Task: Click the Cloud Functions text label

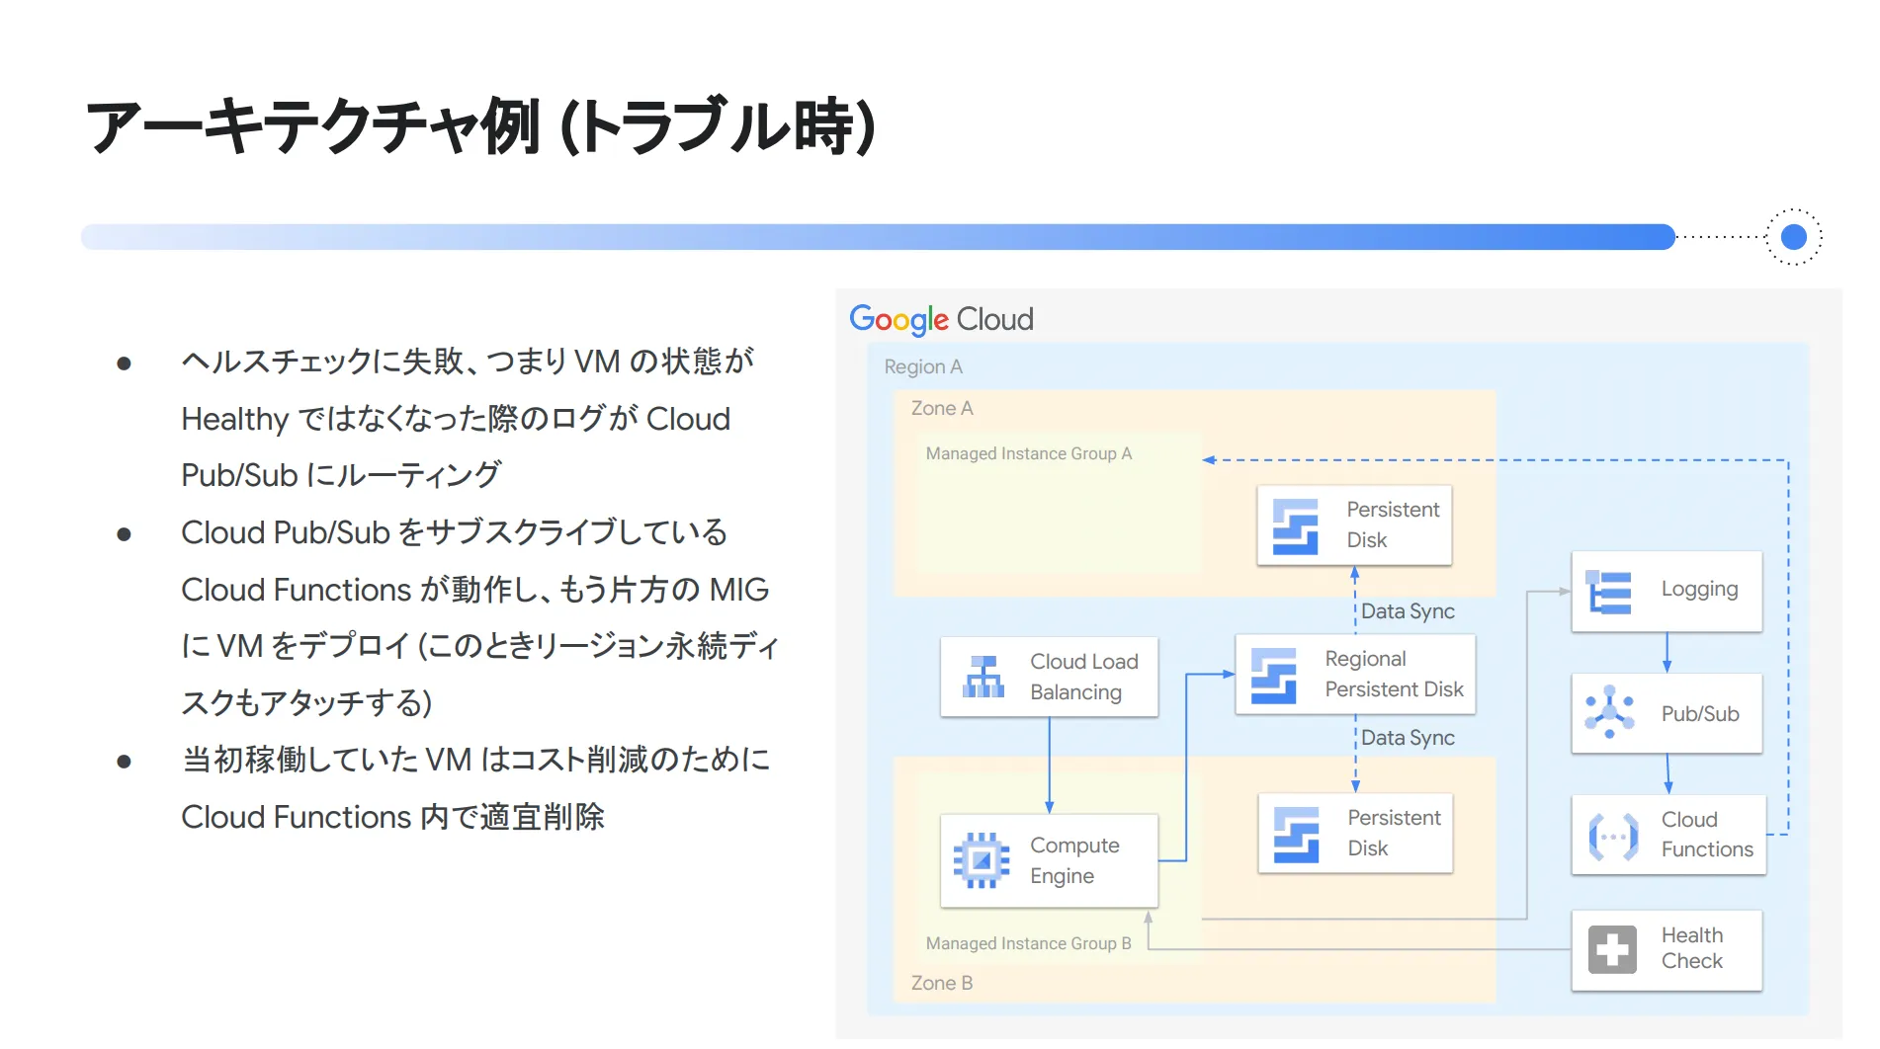Action: click(x=1707, y=835)
